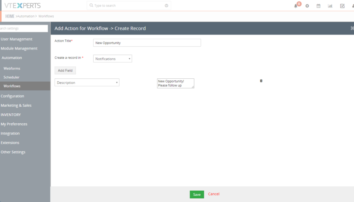
Task: Click the search settings field in sidebar
Action: coord(24,28)
